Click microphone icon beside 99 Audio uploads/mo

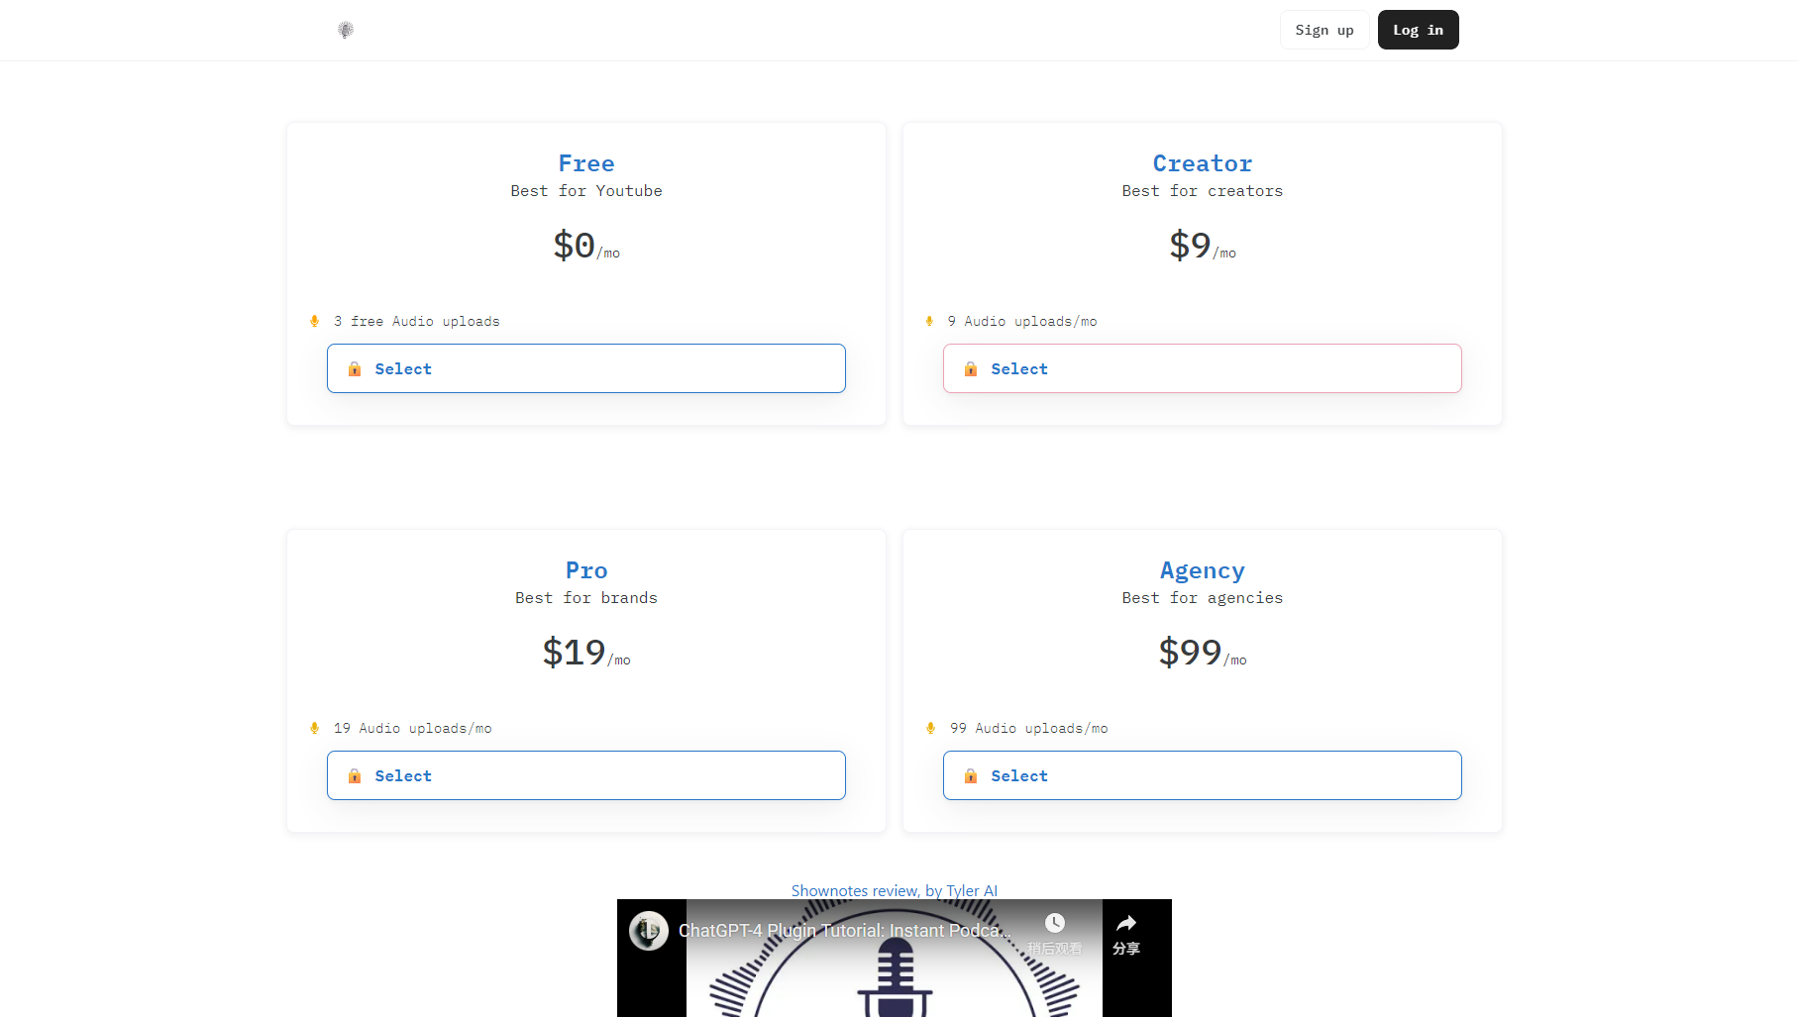(930, 728)
